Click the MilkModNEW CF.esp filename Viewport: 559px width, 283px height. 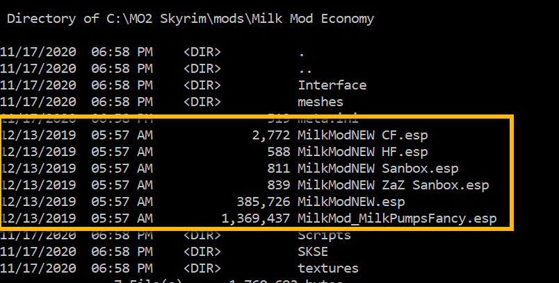pos(362,135)
